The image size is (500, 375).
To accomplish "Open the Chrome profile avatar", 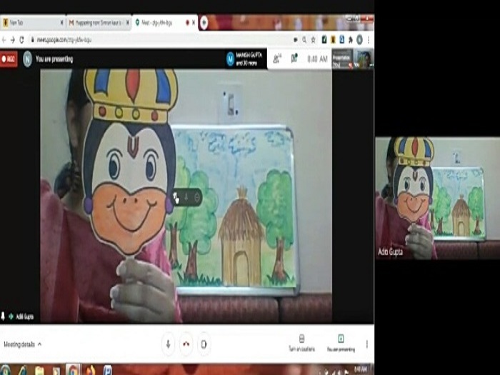I will click(x=359, y=39).
